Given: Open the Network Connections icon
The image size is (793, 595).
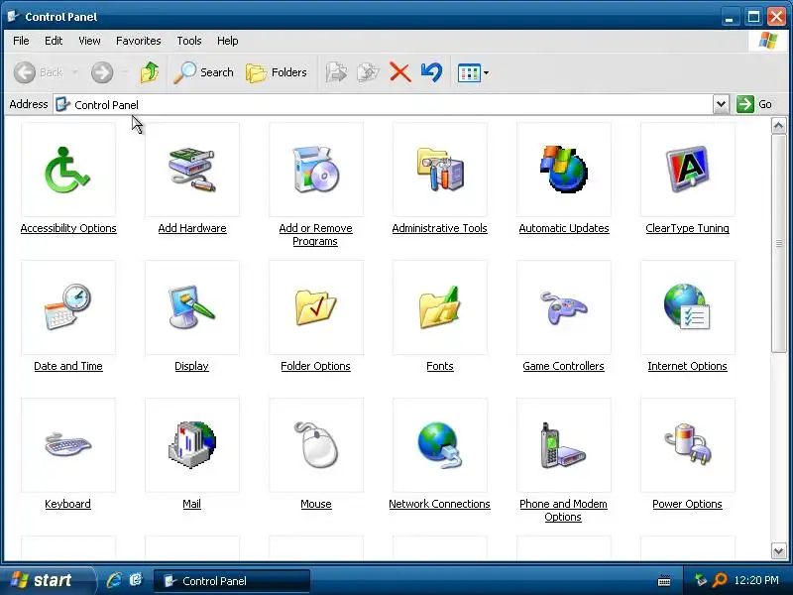Looking at the screenshot, I should tap(439, 444).
